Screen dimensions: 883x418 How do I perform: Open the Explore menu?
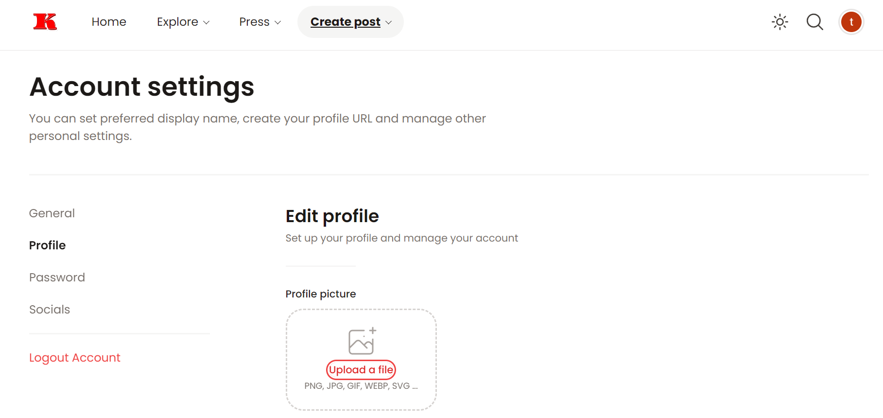pos(183,22)
